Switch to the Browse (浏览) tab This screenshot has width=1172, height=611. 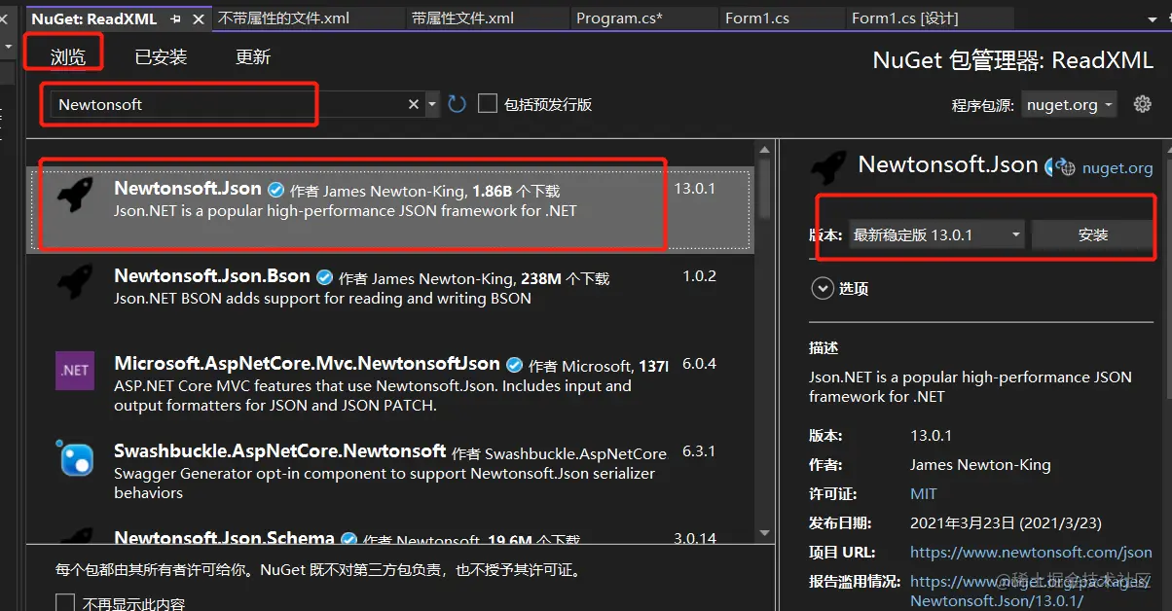68,57
